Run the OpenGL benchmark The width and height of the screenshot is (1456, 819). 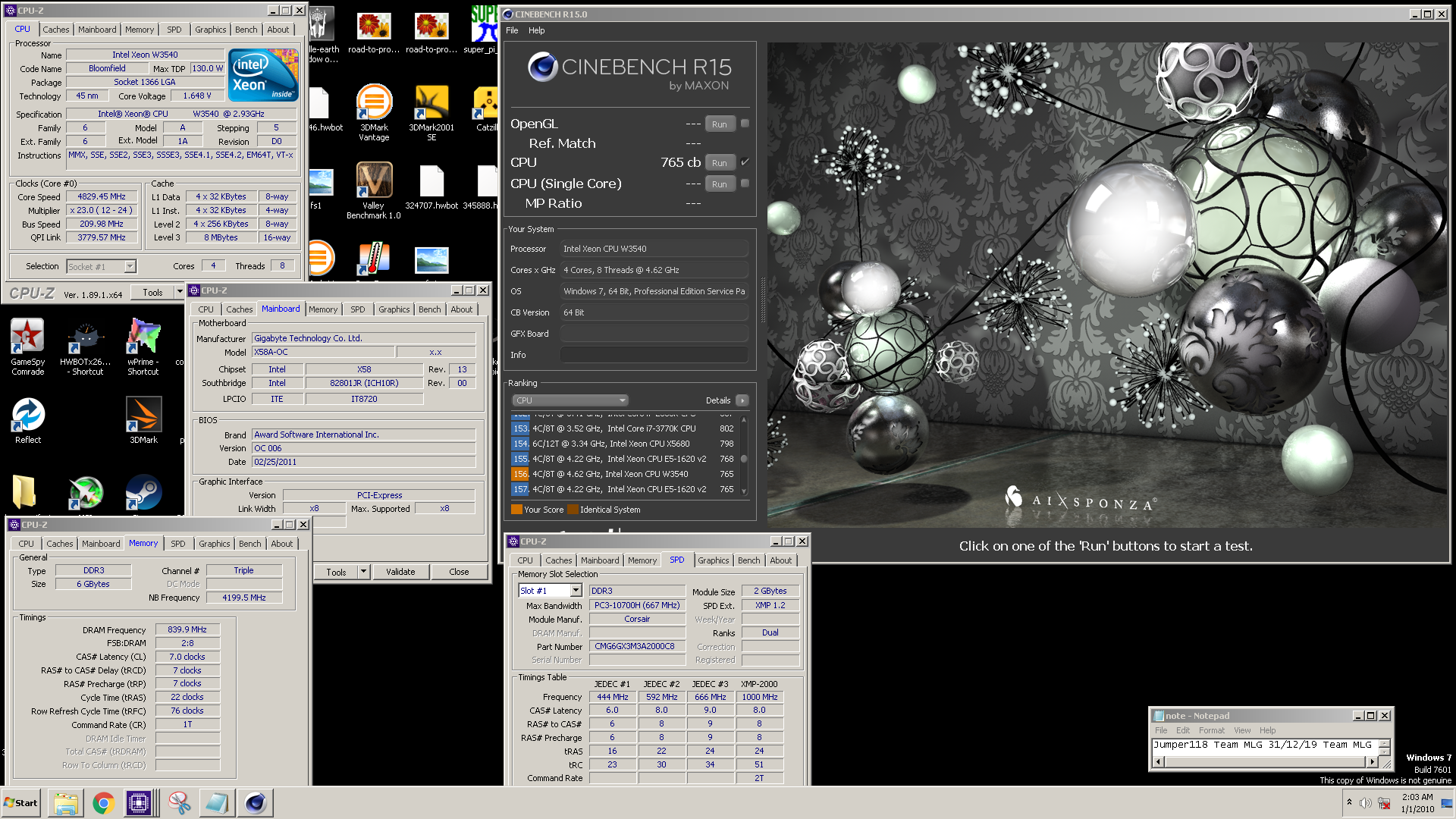coord(719,124)
